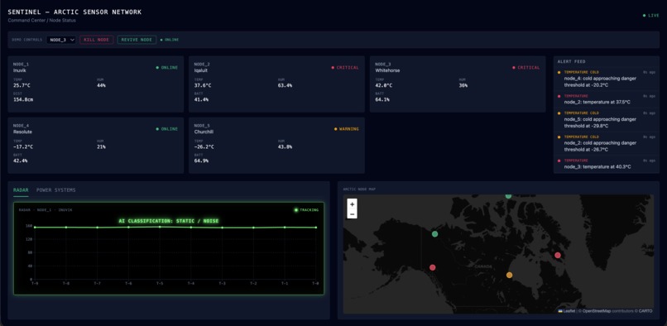Click the radar data point at T-0
This screenshot has height=326, width=667.
(315, 228)
